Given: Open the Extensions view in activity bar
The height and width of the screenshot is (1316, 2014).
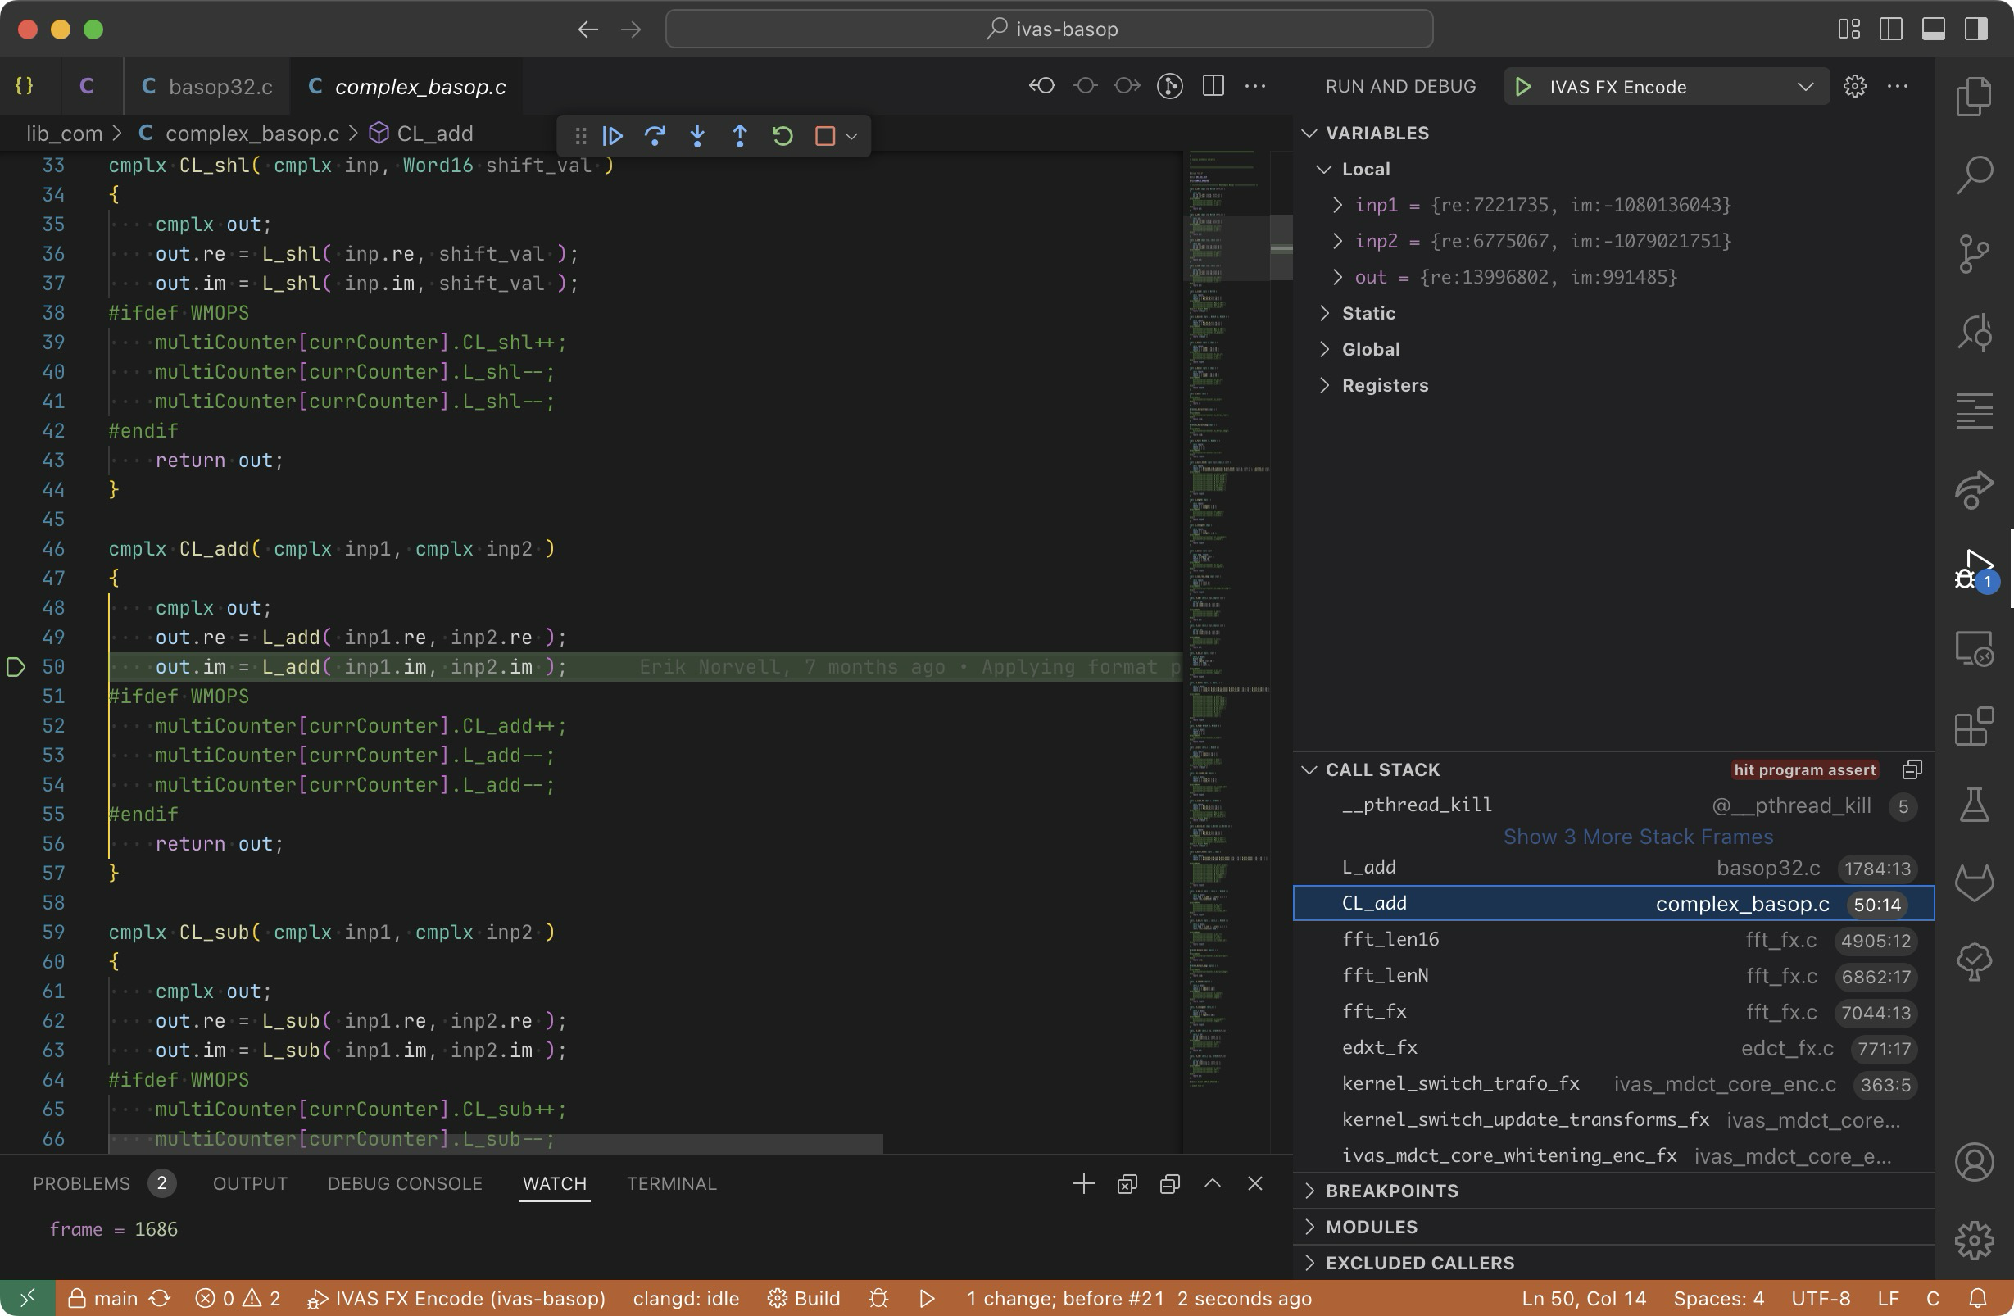Looking at the screenshot, I should (1974, 727).
